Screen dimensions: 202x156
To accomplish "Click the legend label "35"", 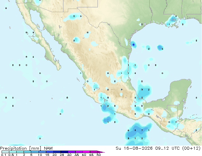I will coord(76,155).
